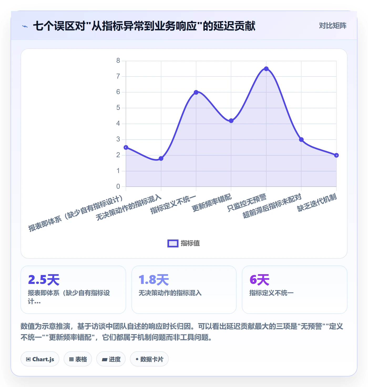The image size is (368, 387).
Task: Click the 更新频率错配 x-axis label
Action: click(212, 203)
